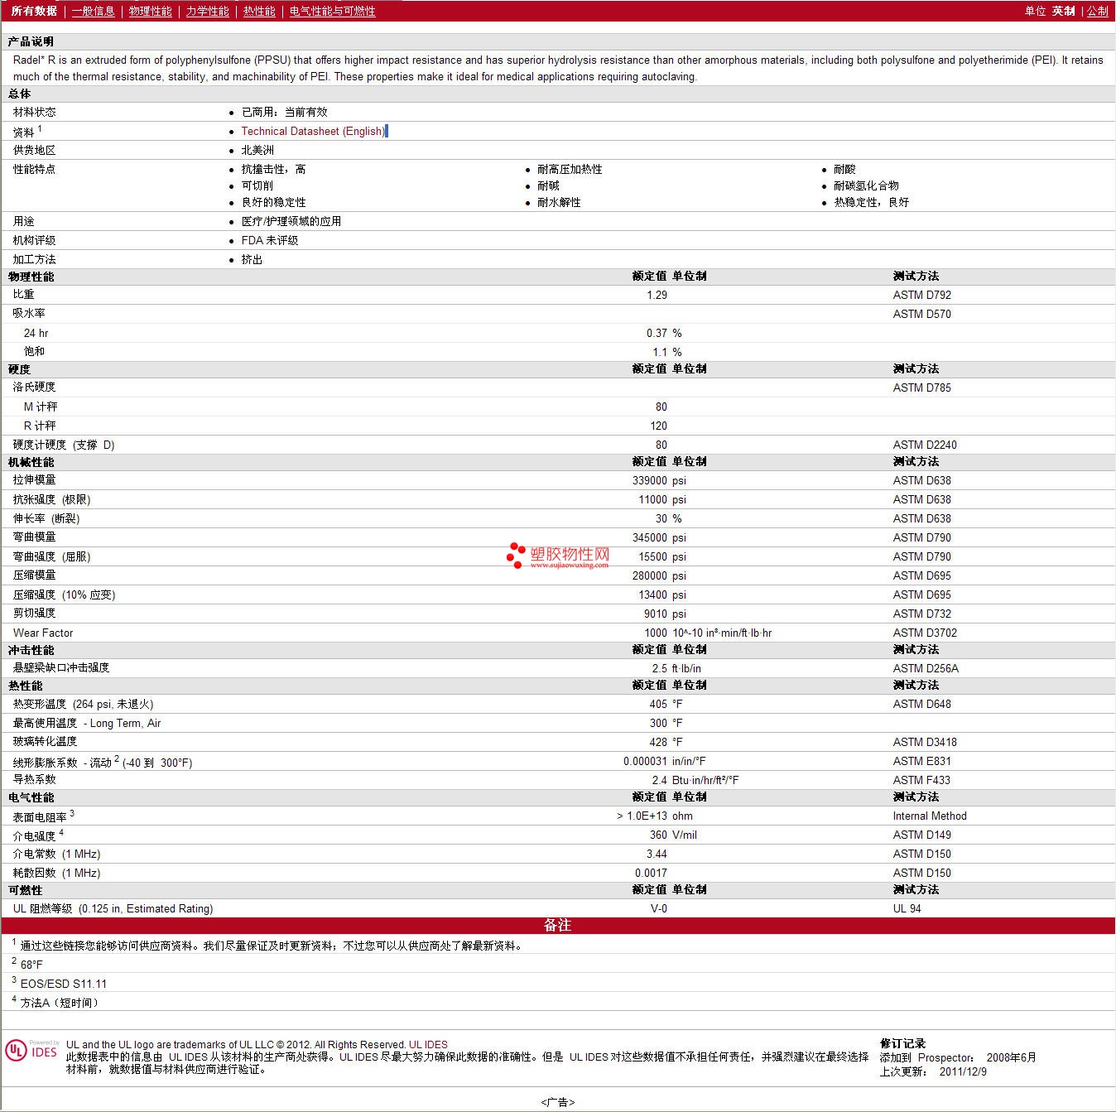Go to the 物理性能 tab

tap(150, 11)
